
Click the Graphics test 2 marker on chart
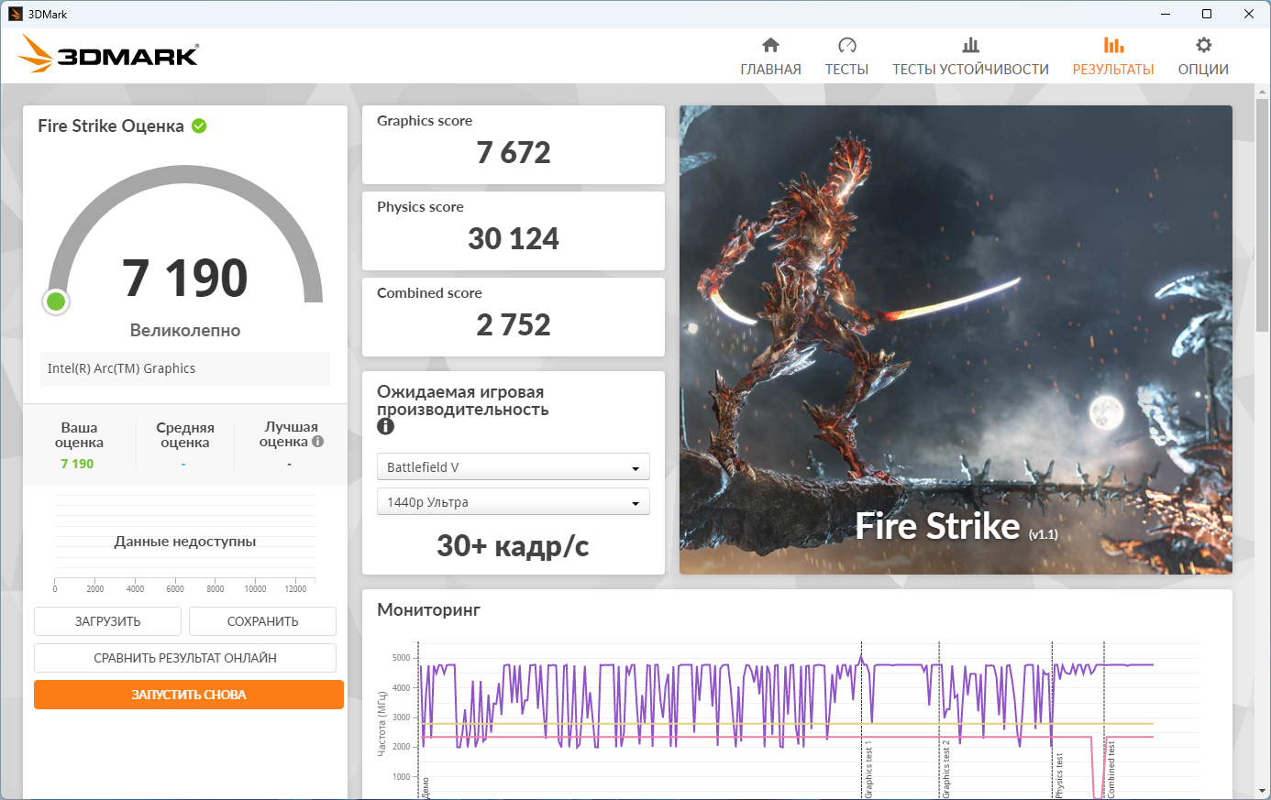[x=946, y=768]
